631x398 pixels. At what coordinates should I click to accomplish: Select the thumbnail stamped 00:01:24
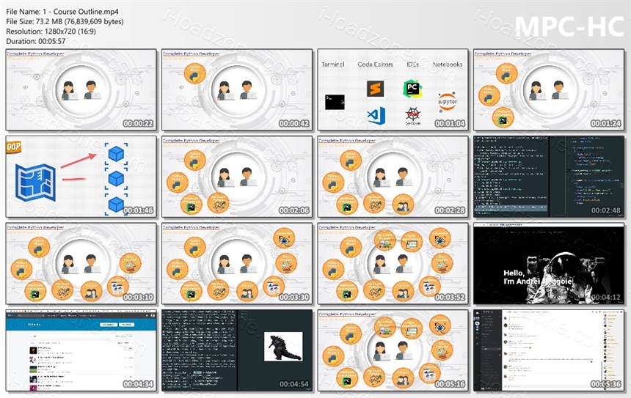coord(549,89)
